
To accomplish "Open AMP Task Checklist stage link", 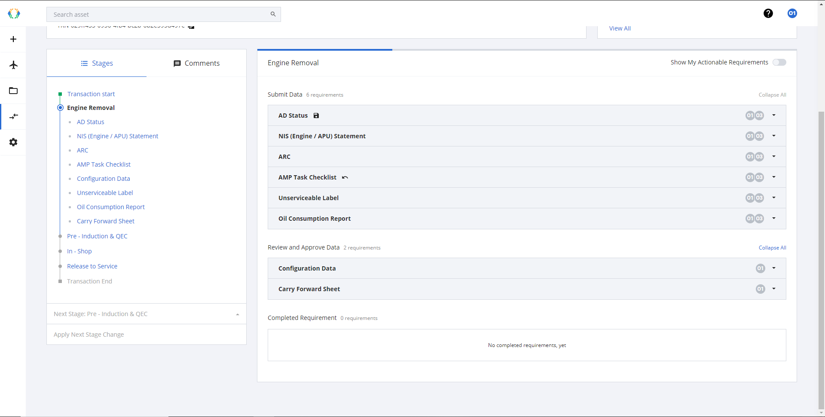I will pyautogui.click(x=104, y=164).
